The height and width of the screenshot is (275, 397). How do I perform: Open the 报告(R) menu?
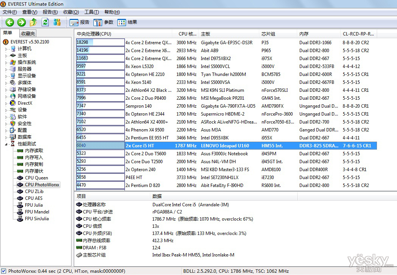coord(50,12)
